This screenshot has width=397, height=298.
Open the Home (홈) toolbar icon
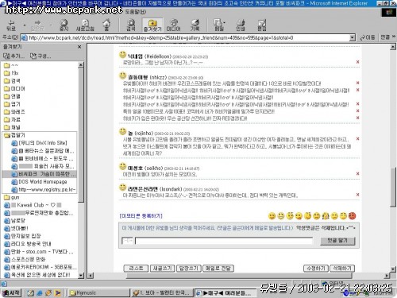[106, 25]
